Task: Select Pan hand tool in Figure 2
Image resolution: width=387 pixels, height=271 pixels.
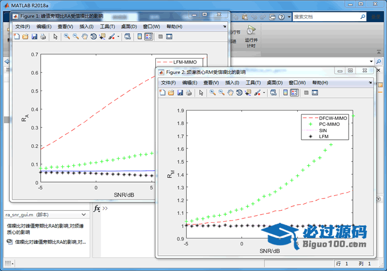Action: coord(231,93)
